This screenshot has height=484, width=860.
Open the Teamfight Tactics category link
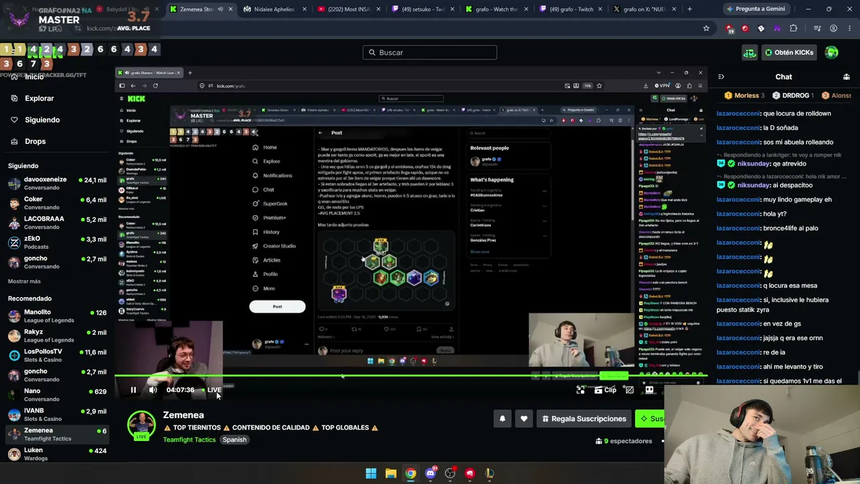[189, 440]
